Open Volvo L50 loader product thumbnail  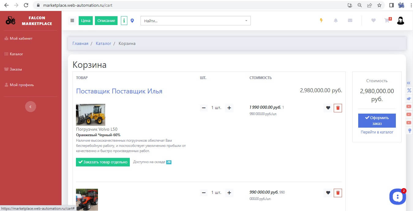[91, 115]
